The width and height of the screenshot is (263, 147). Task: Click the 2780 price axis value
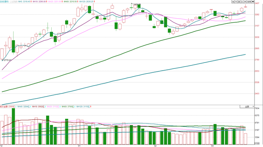[257, 60]
